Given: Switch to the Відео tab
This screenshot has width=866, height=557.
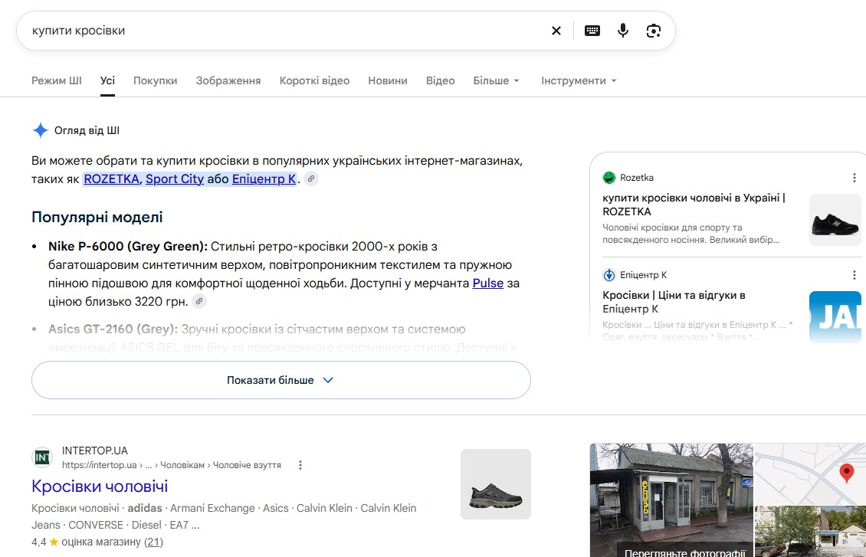Looking at the screenshot, I should tap(440, 80).
